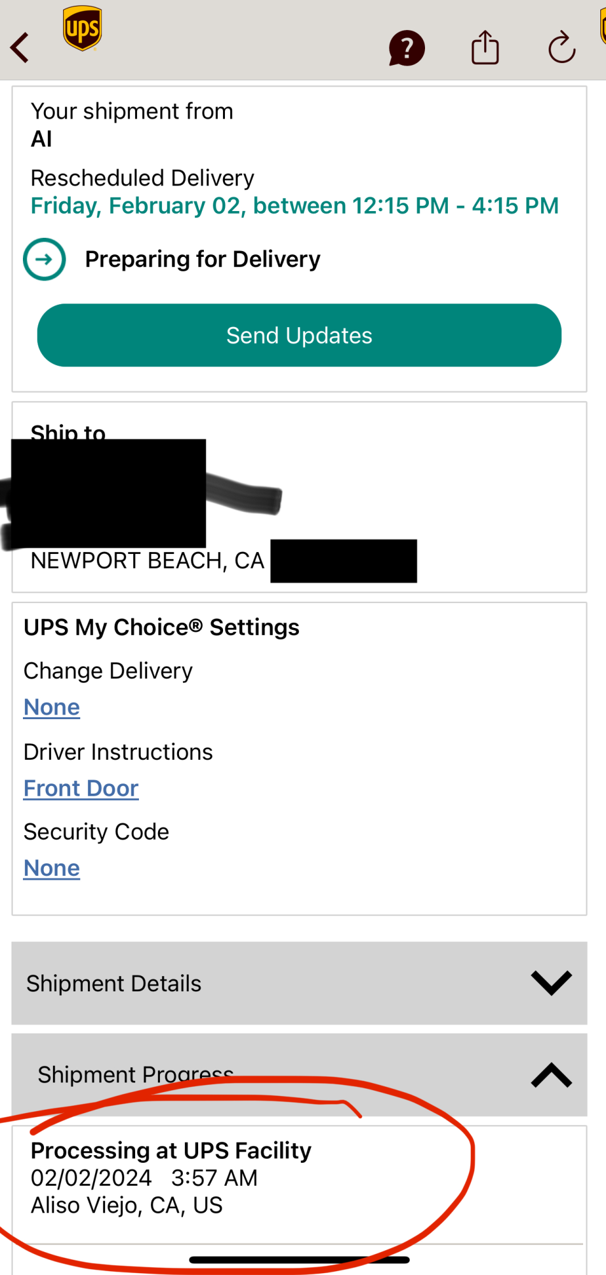Tap the Preparing for Delivery status label
This screenshot has height=1275, width=606.
[203, 259]
